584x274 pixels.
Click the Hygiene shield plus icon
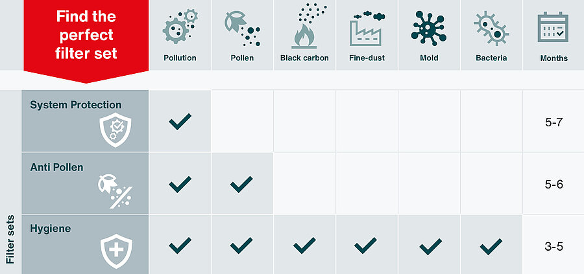tap(116, 251)
